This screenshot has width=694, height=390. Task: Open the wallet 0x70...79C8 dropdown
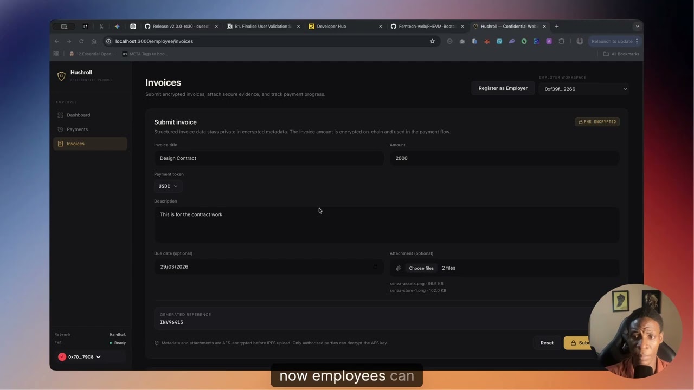(x=90, y=357)
